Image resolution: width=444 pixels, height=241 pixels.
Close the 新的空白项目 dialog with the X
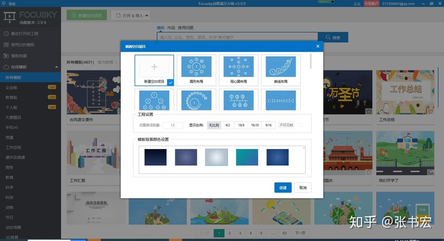[318, 46]
